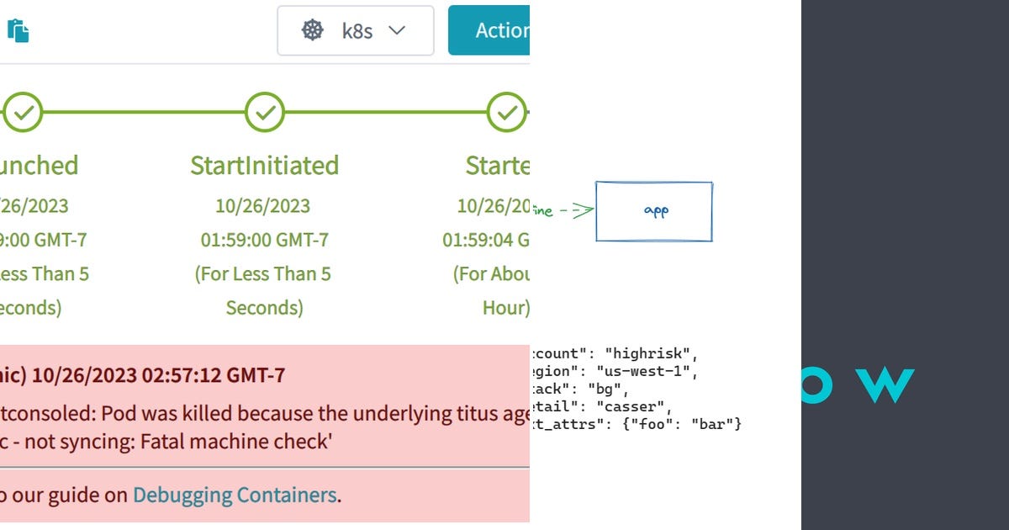The height and width of the screenshot is (530, 1009).
Task: Click the StartInitiated time 01:59:00 GMT-7
Action: [x=265, y=240]
